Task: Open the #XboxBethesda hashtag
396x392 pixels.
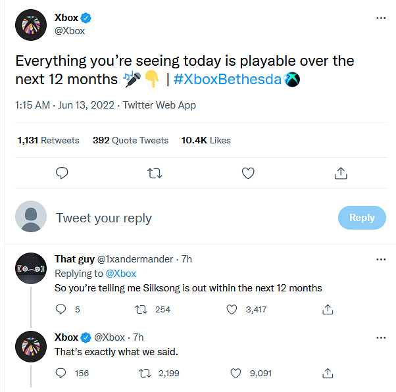Action: pyautogui.click(x=228, y=80)
